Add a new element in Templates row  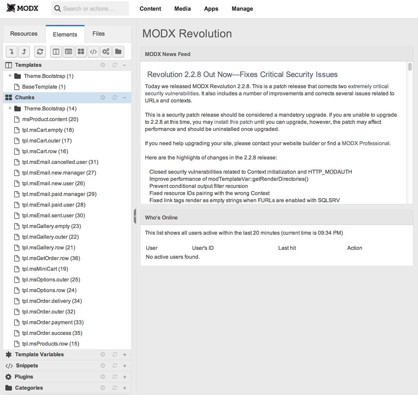103,65
